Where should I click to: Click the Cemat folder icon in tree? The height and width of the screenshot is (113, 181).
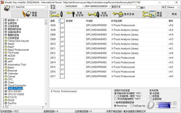6,76
